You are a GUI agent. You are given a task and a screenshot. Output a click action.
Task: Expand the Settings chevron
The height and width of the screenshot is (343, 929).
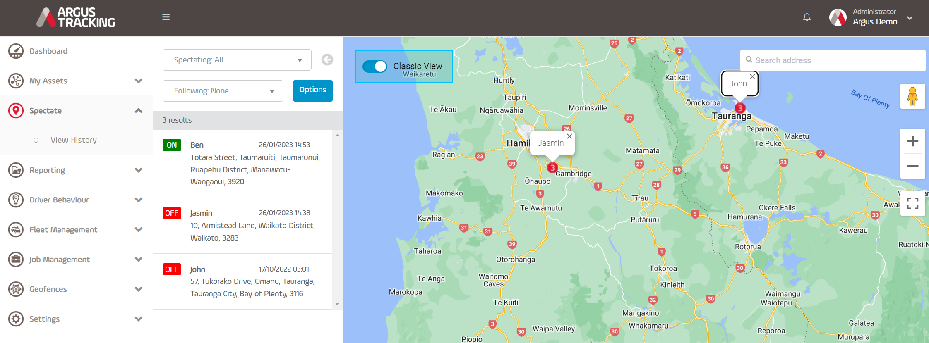click(x=139, y=319)
